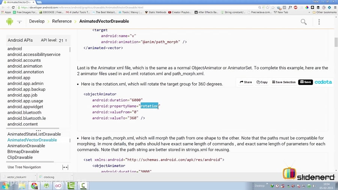Screen dimensions: 338x190
Task: Go to Develop breadcrumb
Action: tap(37, 21)
